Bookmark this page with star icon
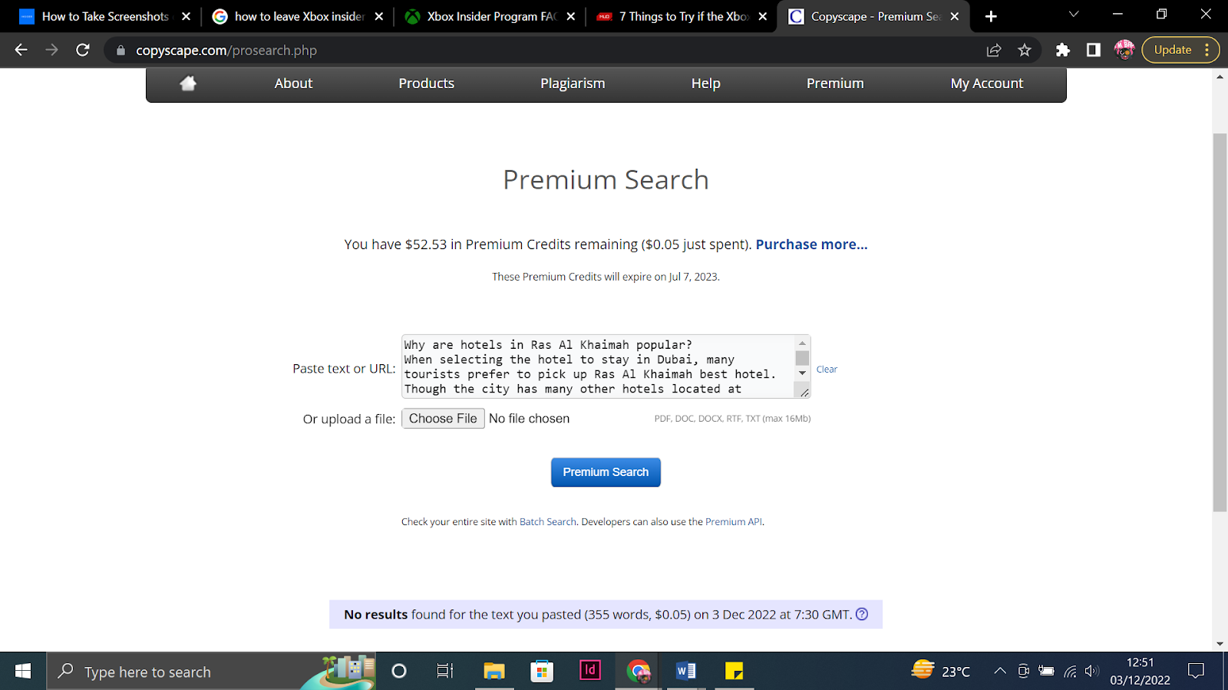 (1025, 50)
